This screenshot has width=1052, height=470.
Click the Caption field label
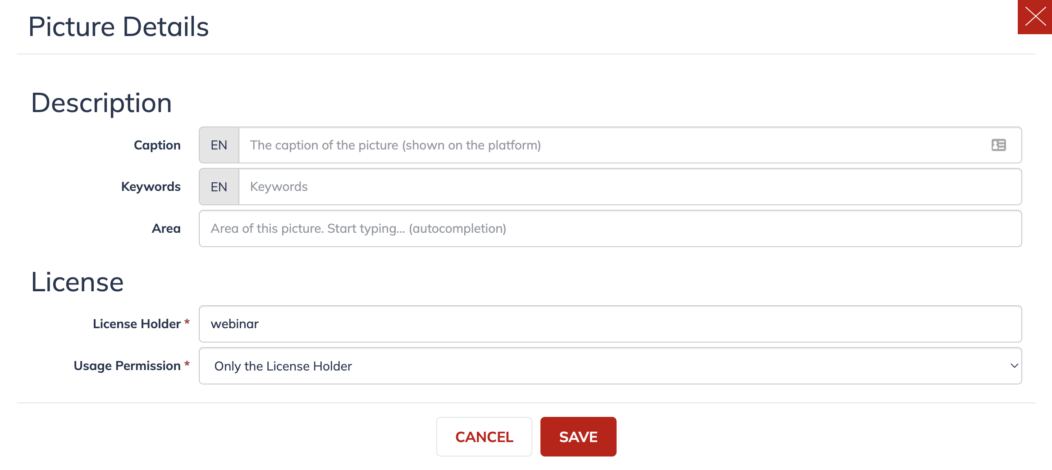pos(157,145)
